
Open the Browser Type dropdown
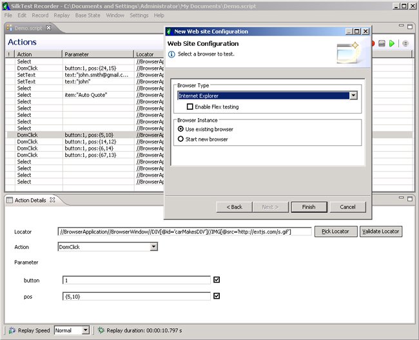[x=353, y=95]
